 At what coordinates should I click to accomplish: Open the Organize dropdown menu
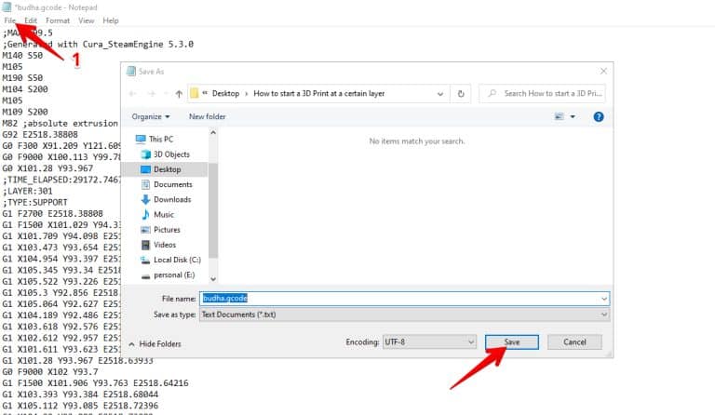[x=151, y=117]
